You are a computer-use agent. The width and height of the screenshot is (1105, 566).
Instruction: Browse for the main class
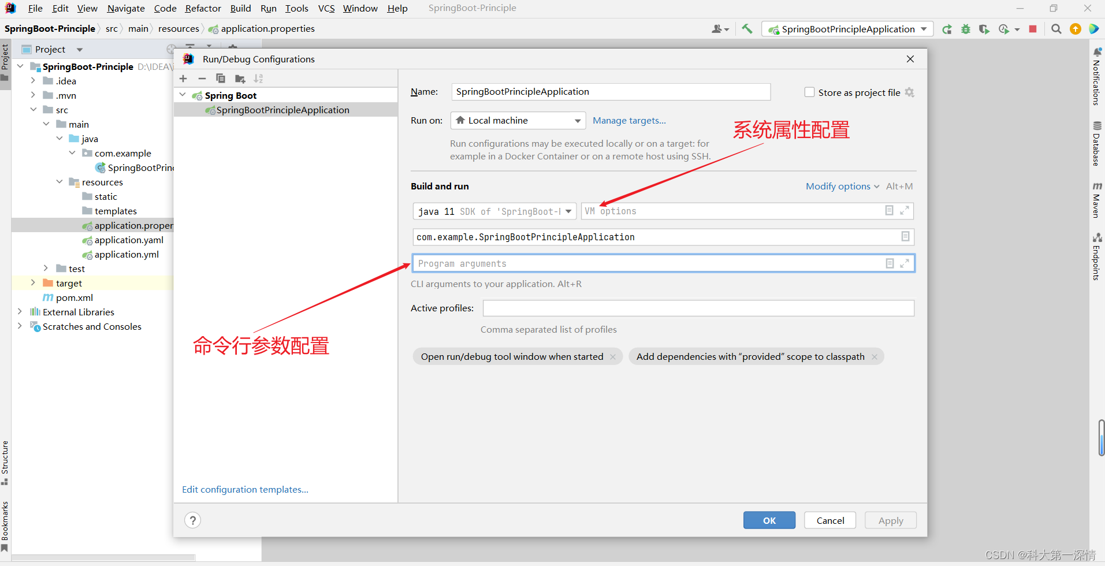tap(905, 236)
